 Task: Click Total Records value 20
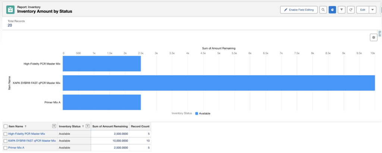coord(10,25)
